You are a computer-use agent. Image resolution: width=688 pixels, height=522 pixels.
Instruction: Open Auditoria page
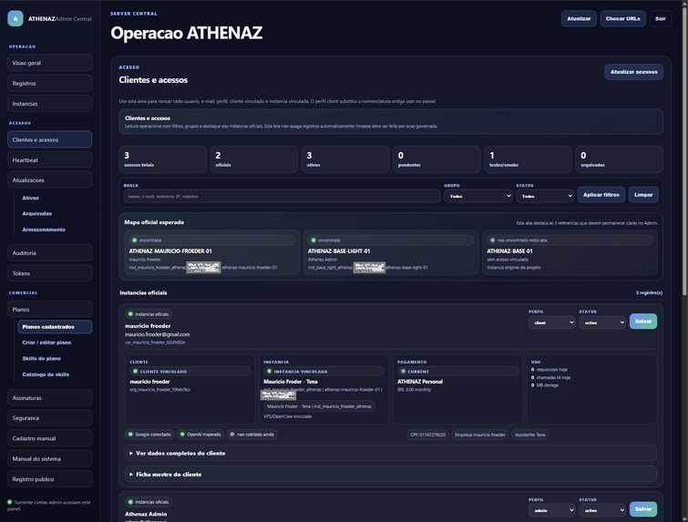click(49, 253)
